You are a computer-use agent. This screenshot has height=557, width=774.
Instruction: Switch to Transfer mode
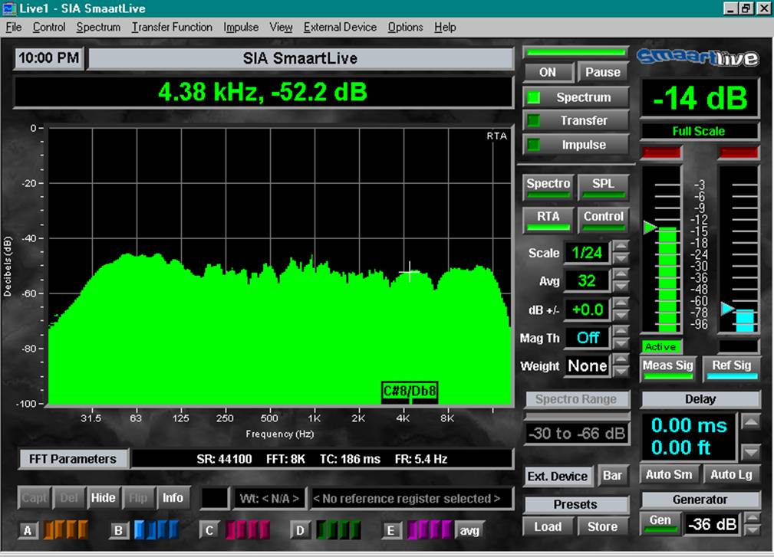pos(575,121)
